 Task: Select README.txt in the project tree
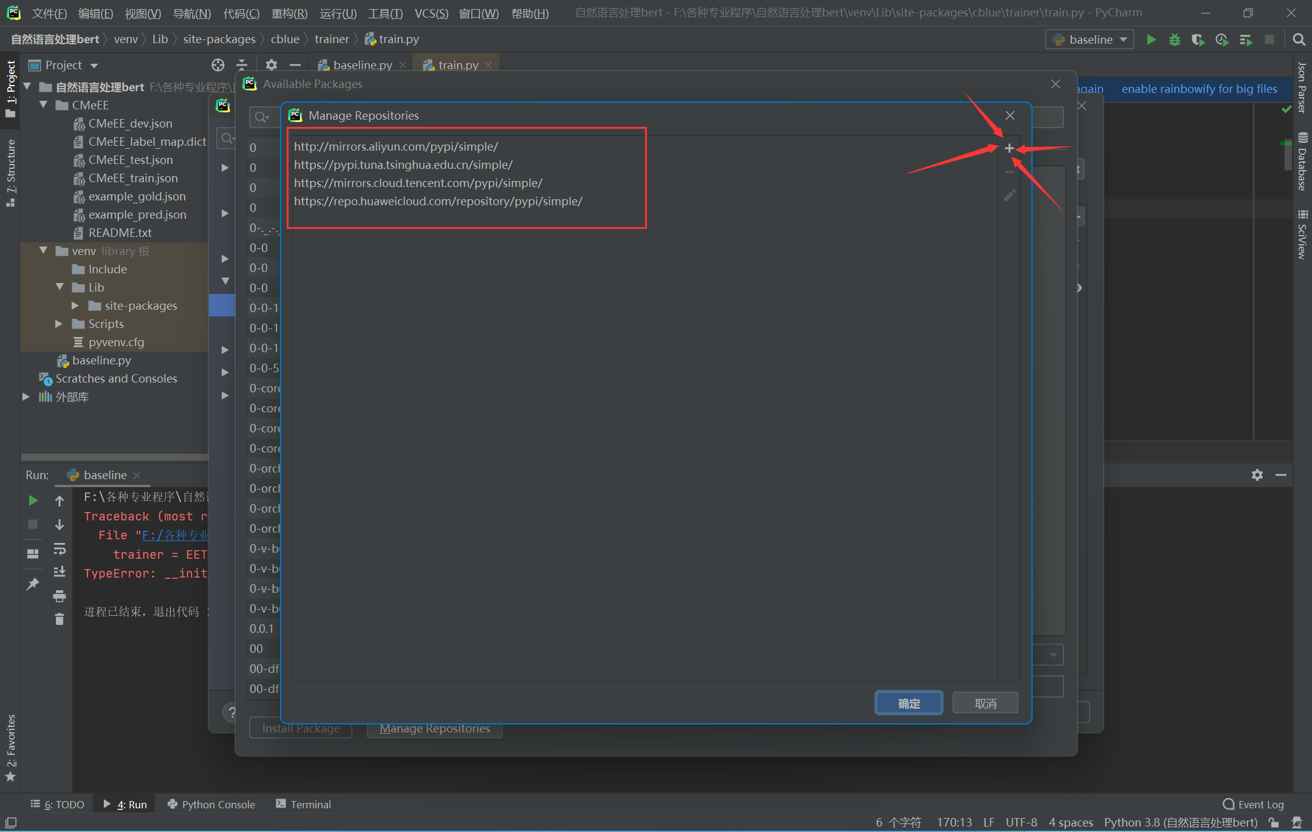pyautogui.click(x=120, y=233)
